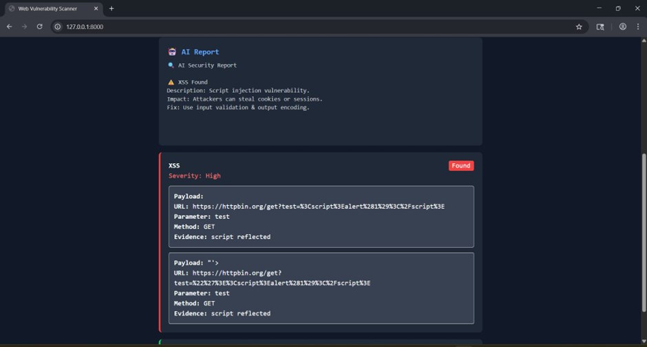
Task: Open the browser profile icon
Action: point(623,26)
